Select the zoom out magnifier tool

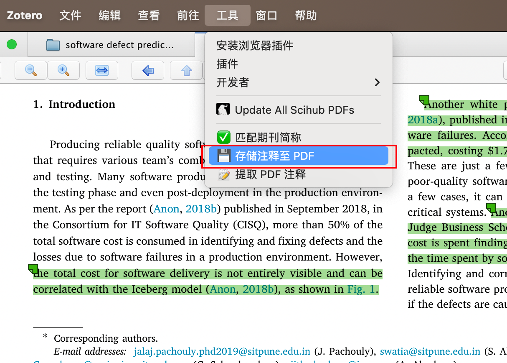tap(30, 70)
